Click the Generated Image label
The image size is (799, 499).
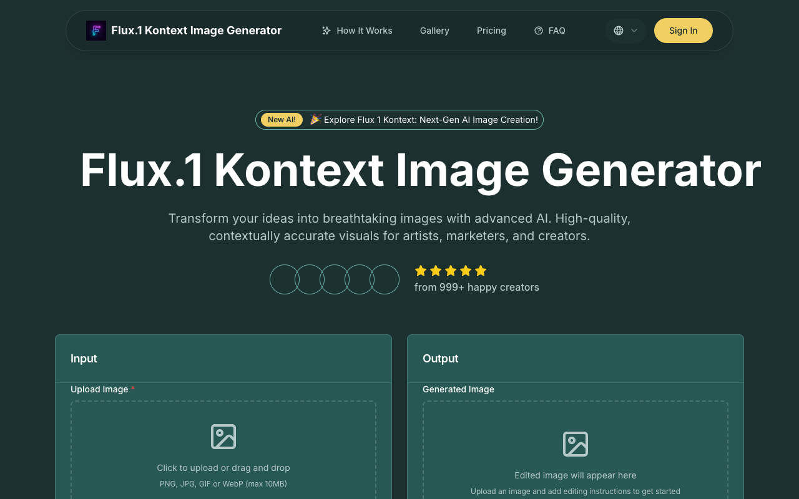coord(458,389)
